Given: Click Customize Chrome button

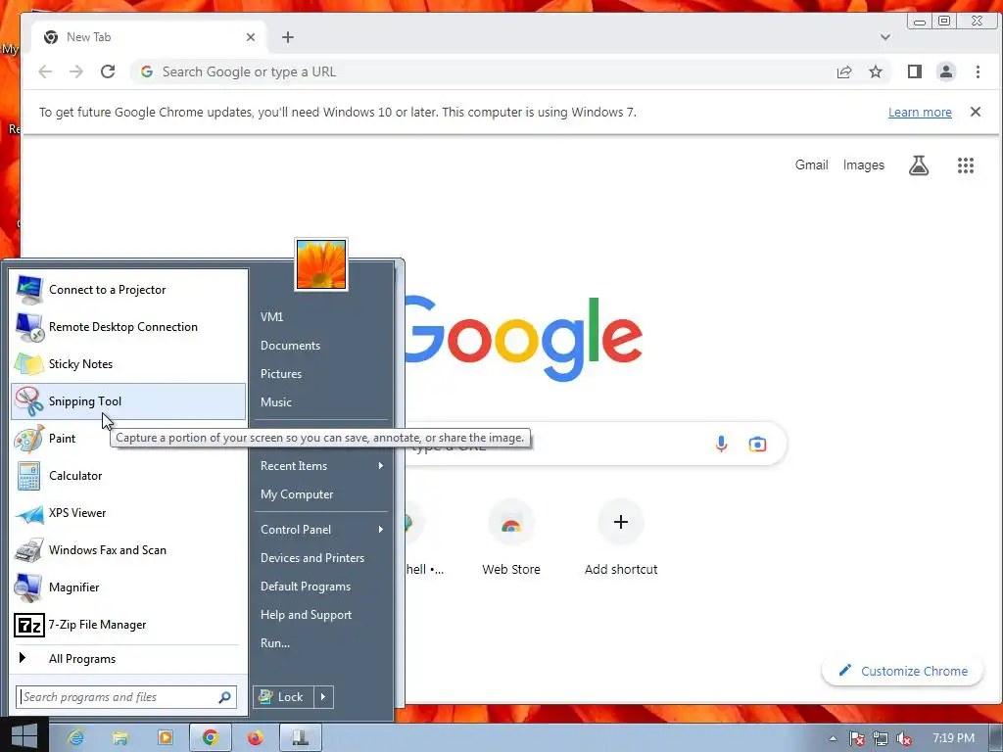Looking at the screenshot, I should (x=902, y=671).
